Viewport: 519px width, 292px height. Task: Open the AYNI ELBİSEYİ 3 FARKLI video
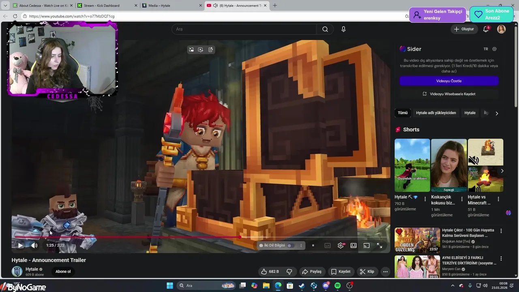[x=417, y=266]
